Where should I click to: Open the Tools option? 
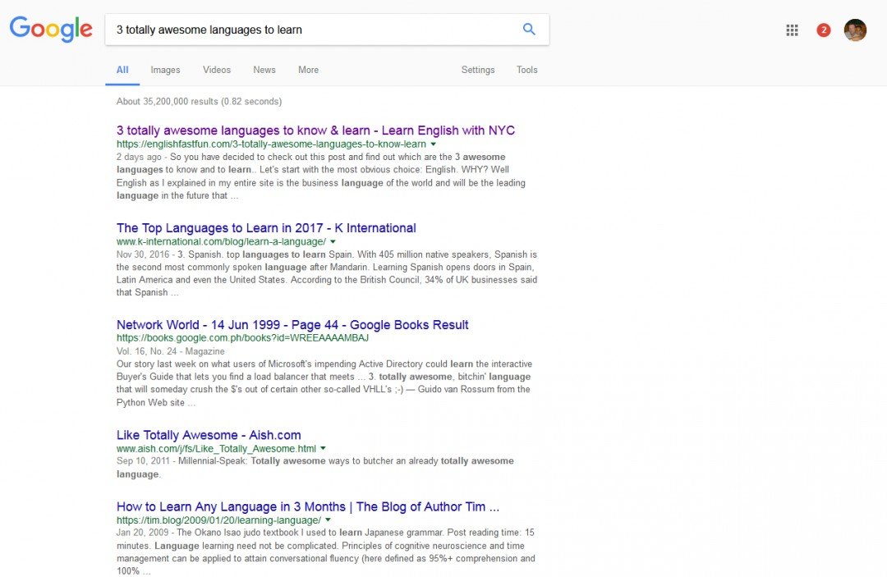coord(526,70)
